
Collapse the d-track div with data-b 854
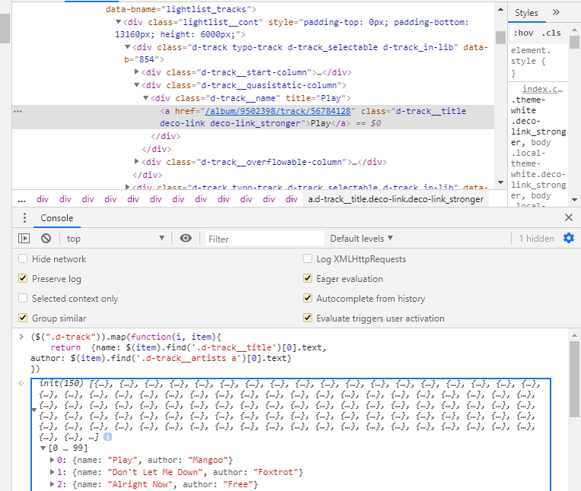coord(128,47)
